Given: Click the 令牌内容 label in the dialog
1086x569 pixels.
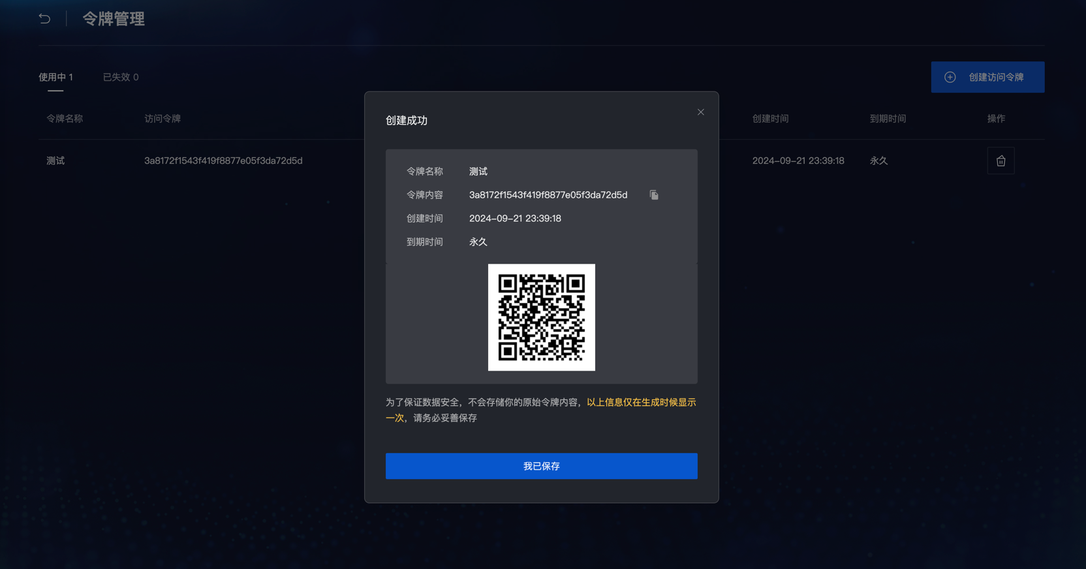Looking at the screenshot, I should 424,195.
